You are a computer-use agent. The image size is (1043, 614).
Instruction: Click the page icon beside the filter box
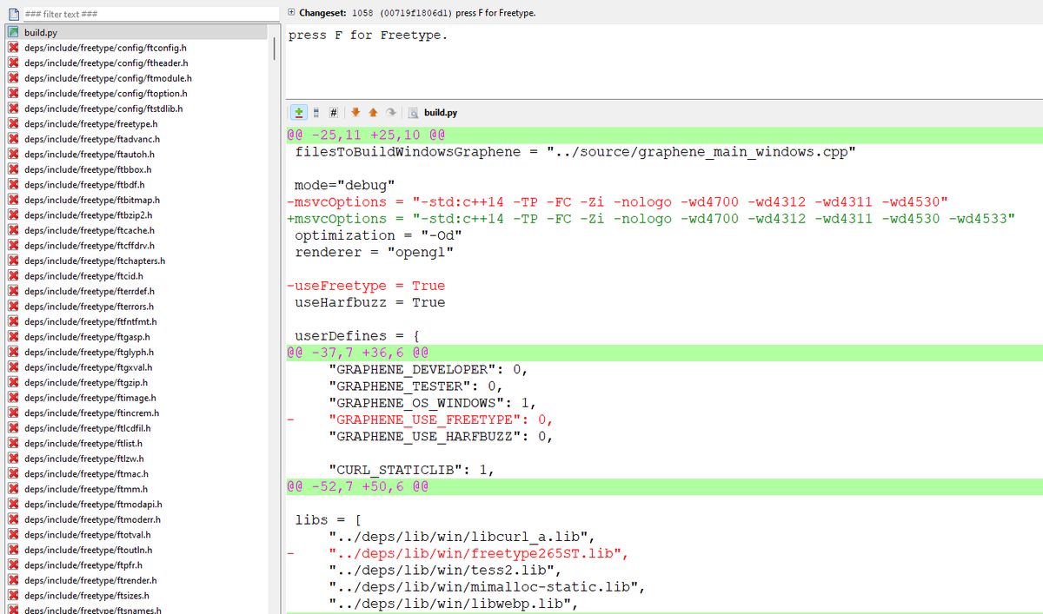13,15
